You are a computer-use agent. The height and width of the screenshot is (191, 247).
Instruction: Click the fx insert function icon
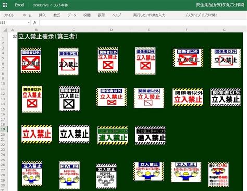click(35, 22)
